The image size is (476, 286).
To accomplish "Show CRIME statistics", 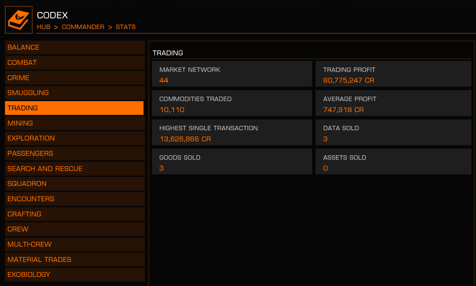I will coord(75,78).
